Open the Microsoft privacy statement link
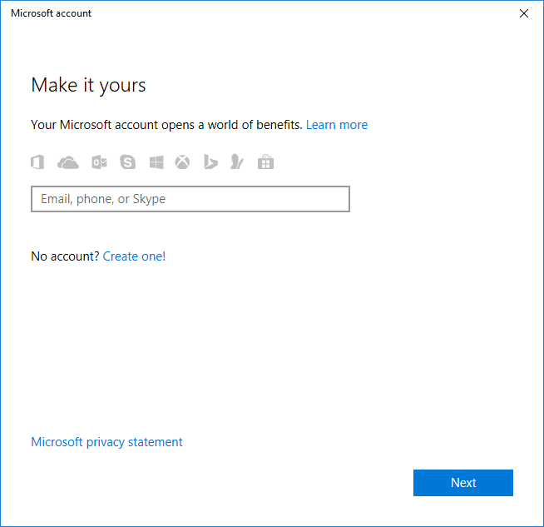 pos(106,442)
